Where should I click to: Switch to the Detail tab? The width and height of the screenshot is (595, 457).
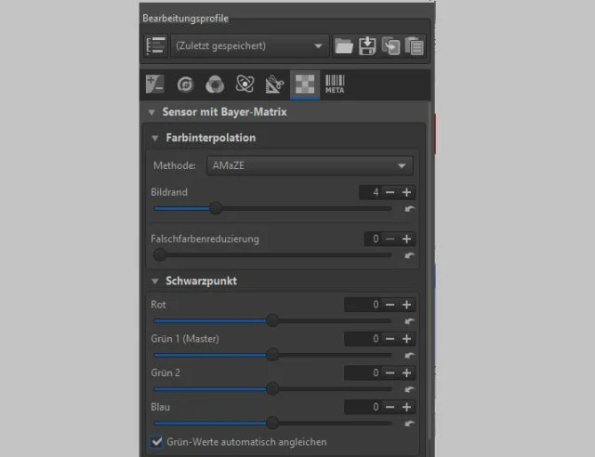pos(185,85)
